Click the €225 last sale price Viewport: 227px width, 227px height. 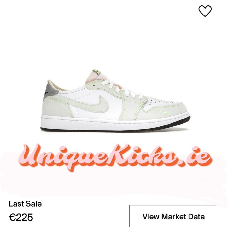pos(21,217)
